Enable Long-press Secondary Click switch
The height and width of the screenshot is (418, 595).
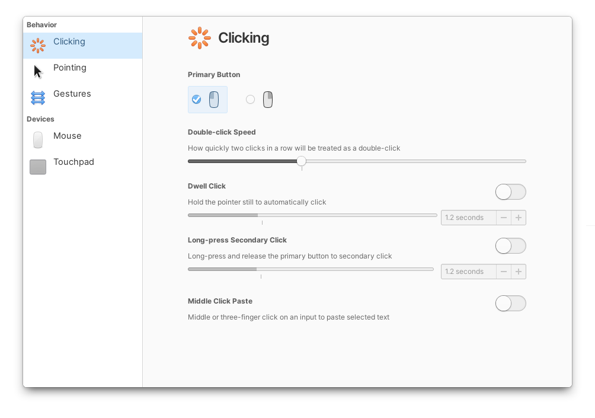click(511, 245)
